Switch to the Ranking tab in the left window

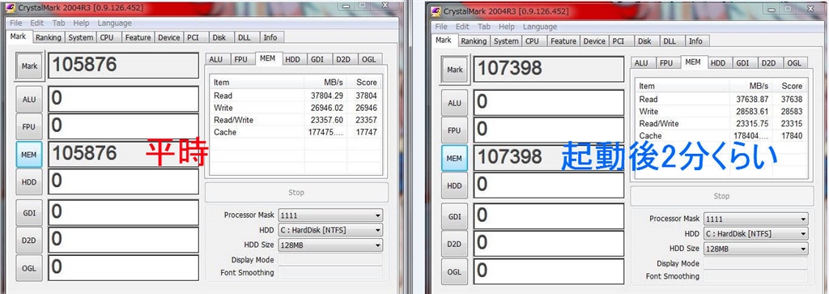click(x=48, y=37)
